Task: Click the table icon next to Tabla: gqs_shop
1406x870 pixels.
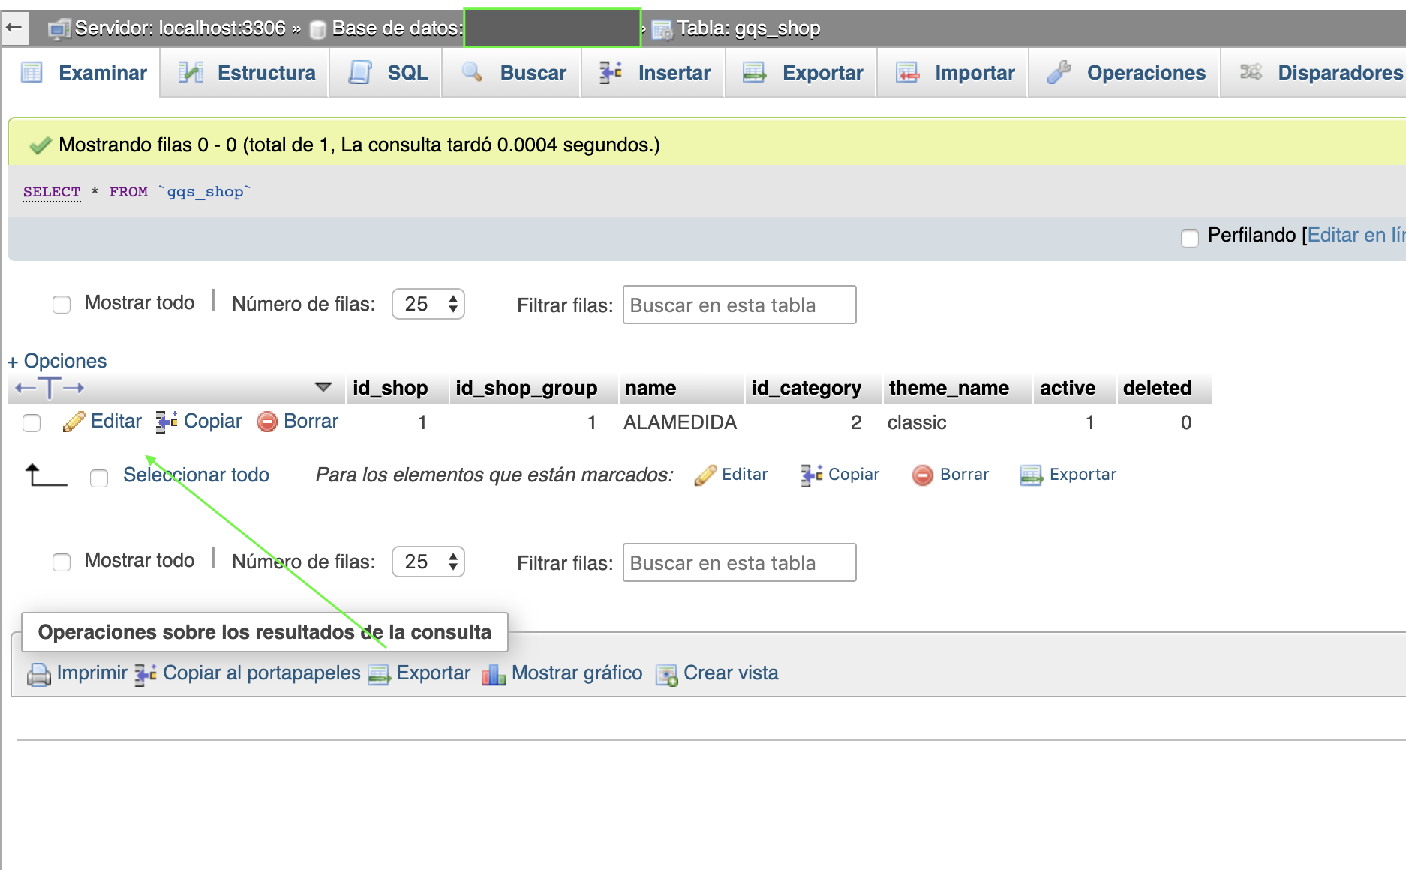Action: click(x=662, y=29)
